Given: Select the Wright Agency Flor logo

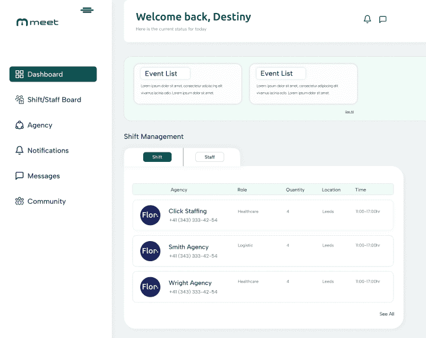Looking at the screenshot, I should click(150, 287).
